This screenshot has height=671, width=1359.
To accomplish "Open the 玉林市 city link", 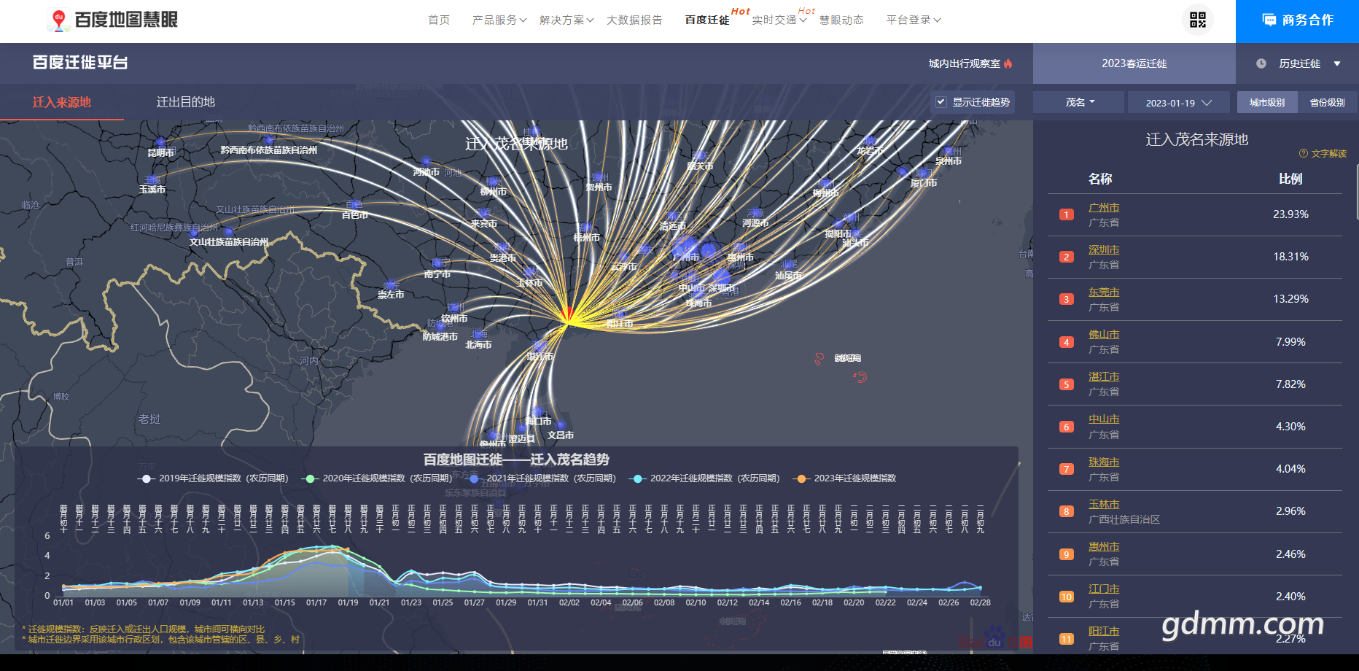I will (1104, 505).
